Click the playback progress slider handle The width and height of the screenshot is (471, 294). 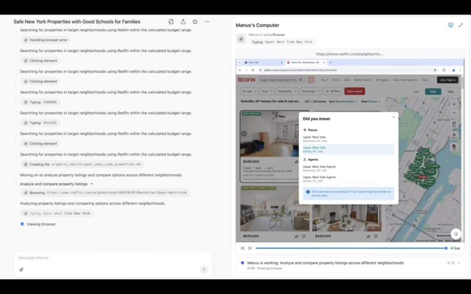pyautogui.click(x=446, y=249)
